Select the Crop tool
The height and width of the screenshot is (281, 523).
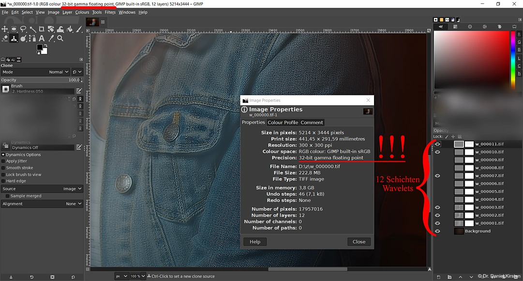tap(42, 30)
